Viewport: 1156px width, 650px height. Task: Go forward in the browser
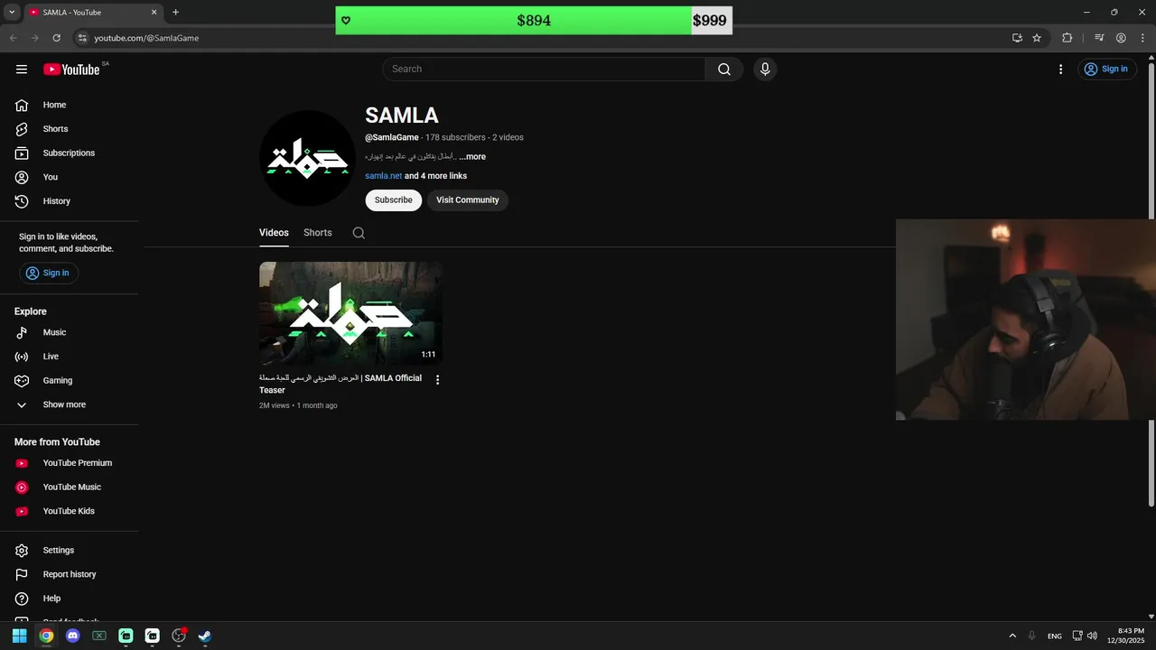tap(34, 38)
